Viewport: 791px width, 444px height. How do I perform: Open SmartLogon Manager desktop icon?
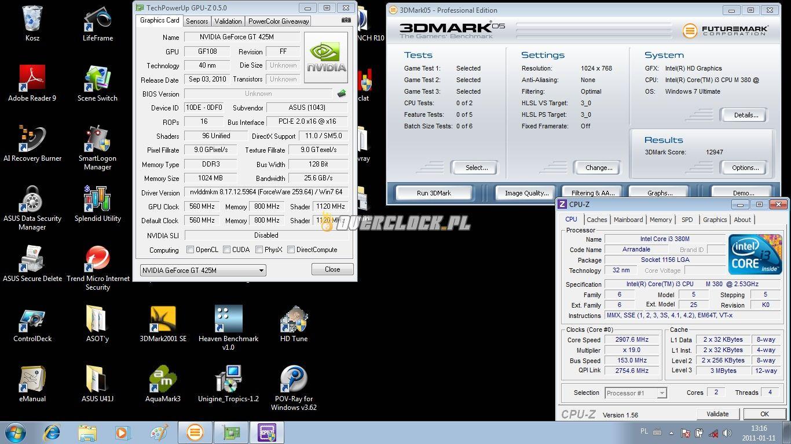97,147
